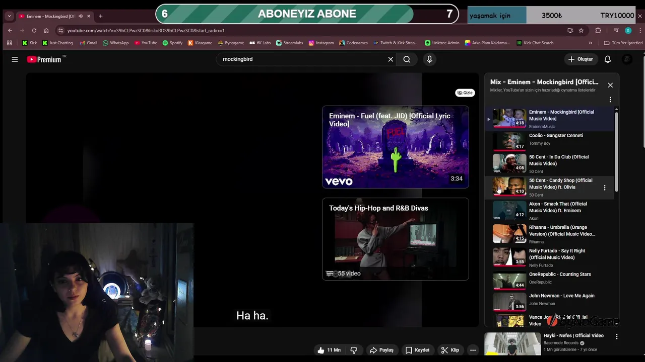Open the Oluştur create menu
Viewport: 645px width, 362px height.
580,59
